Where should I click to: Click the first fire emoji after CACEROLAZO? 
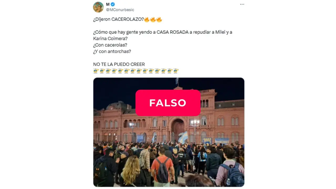pyautogui.click(x=147, y=19)
